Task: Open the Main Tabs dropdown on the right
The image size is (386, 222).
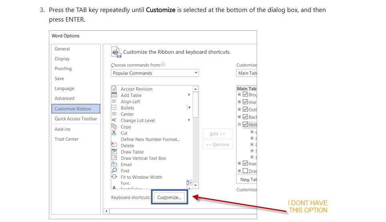Action: point(246,73)
